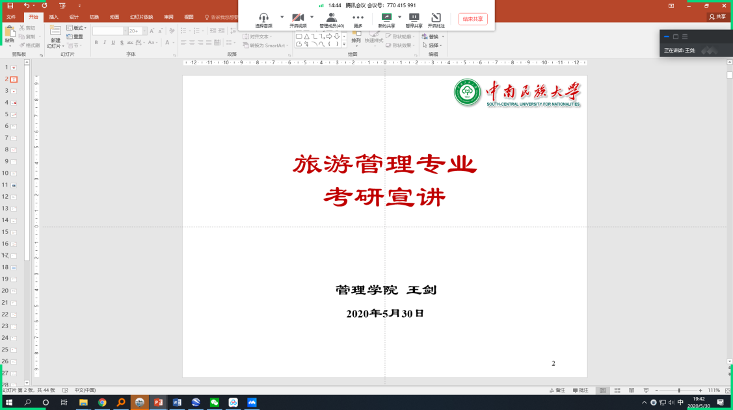Toggle bold text formatting
Screen dimensions: 733x410
tap(96, 43)
